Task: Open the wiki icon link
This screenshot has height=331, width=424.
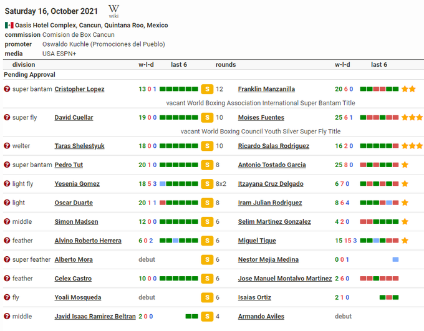Action: (x=113, y=11)
